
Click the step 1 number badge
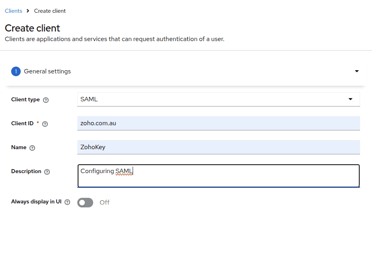[x=16, y=72]
